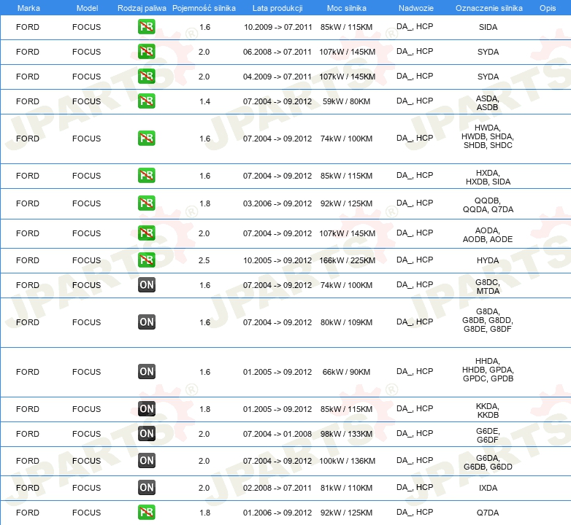Click the date range 02.2008 -> 07.2011
The width and height of the screenshot is (571, 525).
coord(277,488)
